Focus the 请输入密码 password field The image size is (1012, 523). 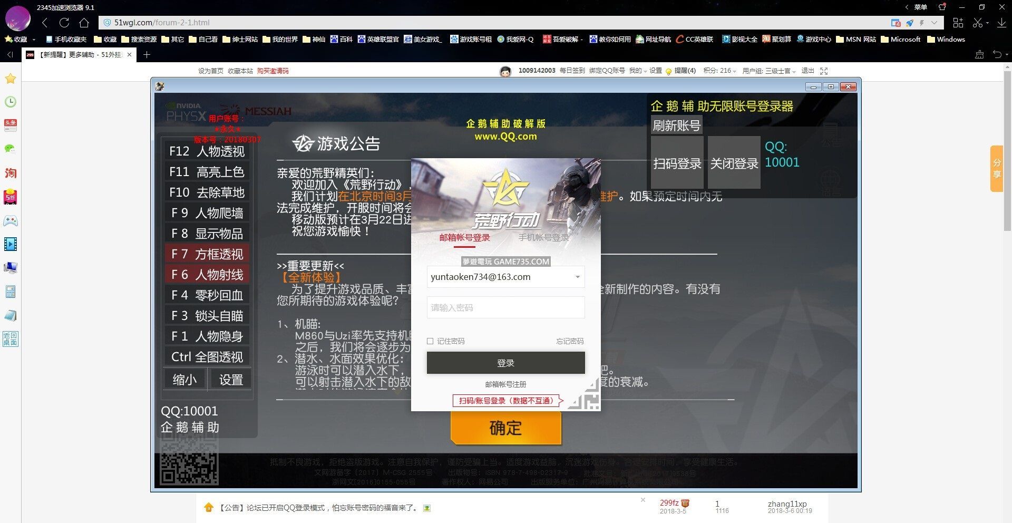click(505, 307)
